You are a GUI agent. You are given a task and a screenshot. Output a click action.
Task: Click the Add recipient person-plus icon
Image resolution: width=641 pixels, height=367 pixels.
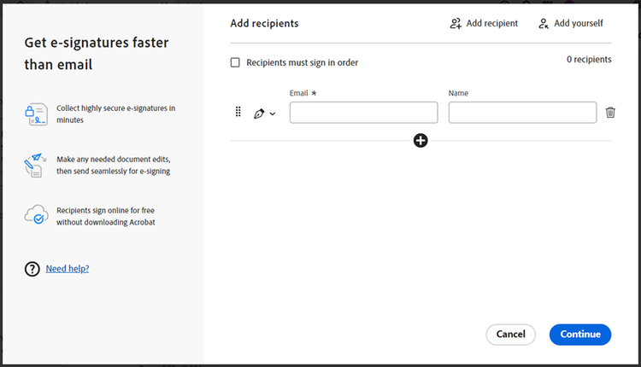tap(456, 24)
